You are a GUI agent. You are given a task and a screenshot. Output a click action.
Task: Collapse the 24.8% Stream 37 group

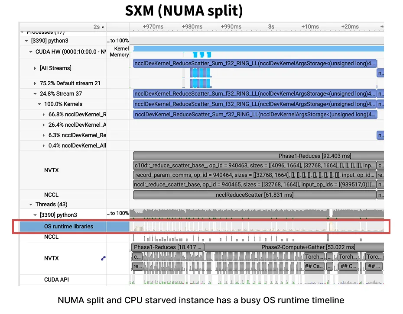point(35,93)
